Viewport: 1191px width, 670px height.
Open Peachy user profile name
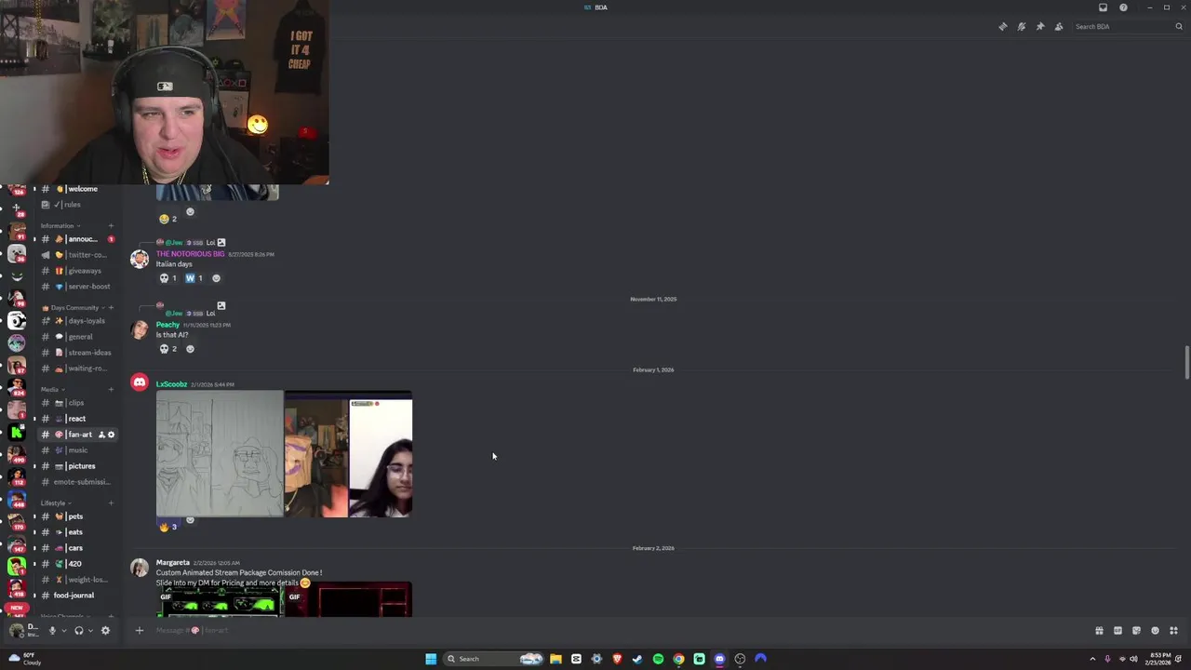(x=167, y=325)
